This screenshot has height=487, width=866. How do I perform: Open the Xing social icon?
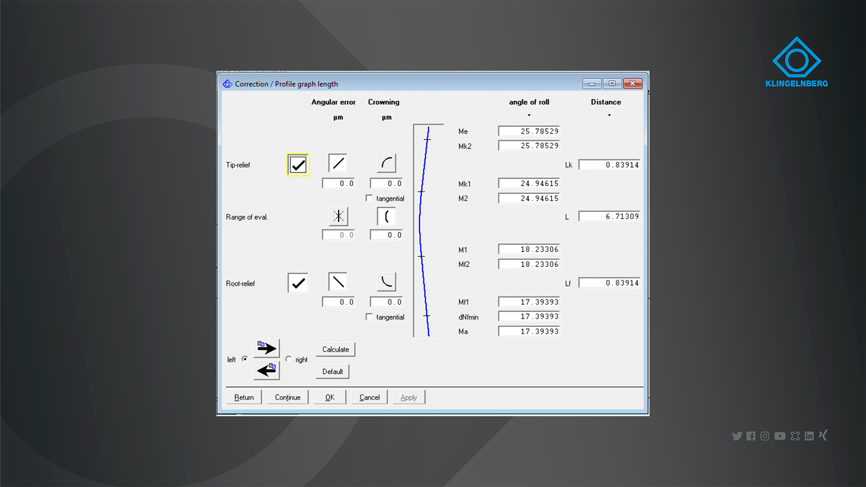coord(823,435)
